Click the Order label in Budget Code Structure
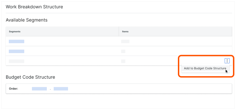 13,89
